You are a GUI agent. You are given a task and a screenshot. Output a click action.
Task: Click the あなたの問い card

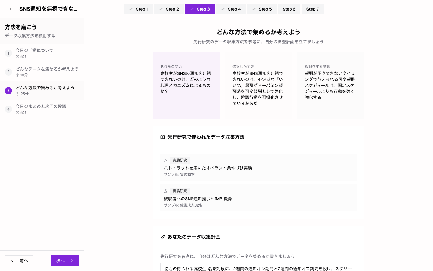point(186,86)
